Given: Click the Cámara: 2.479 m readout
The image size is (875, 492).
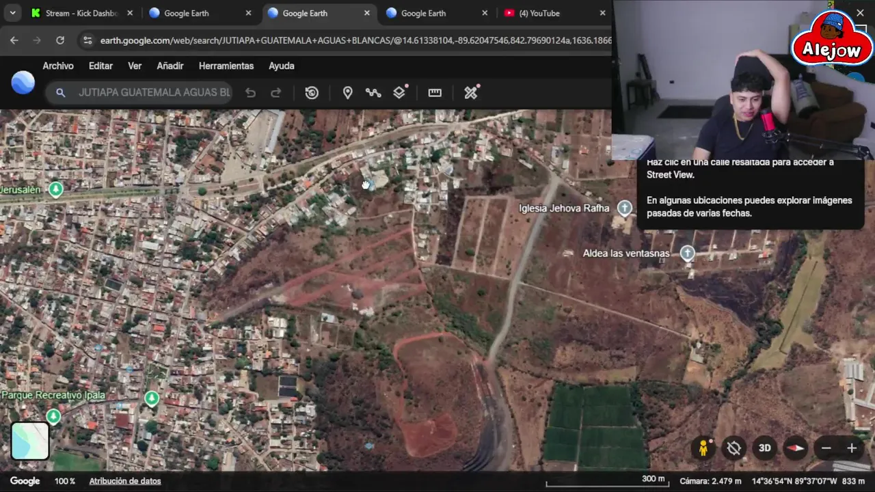Looking at the screenshot, I should 710,481.
